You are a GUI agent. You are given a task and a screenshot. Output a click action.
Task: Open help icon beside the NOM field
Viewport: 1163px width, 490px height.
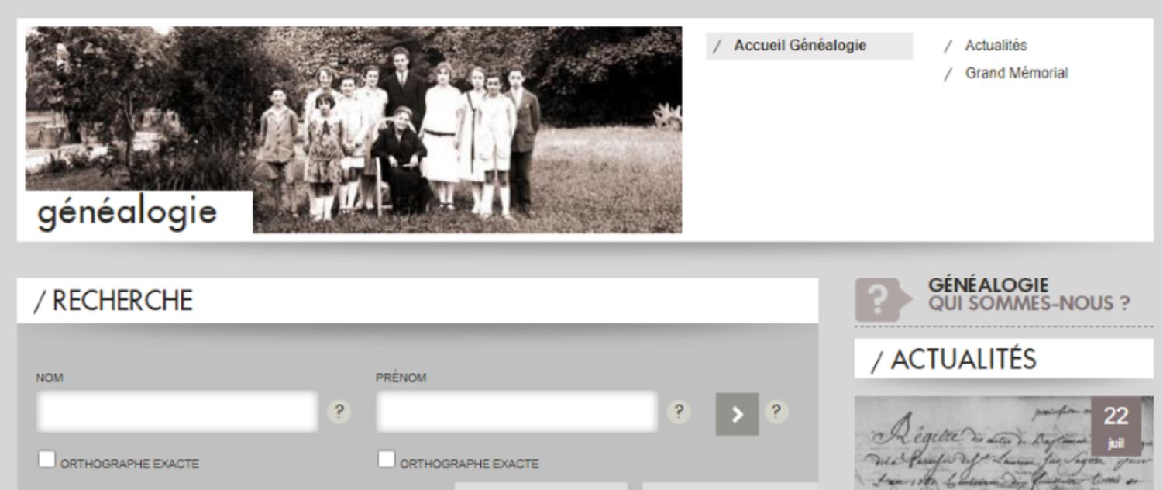point(339,412)
